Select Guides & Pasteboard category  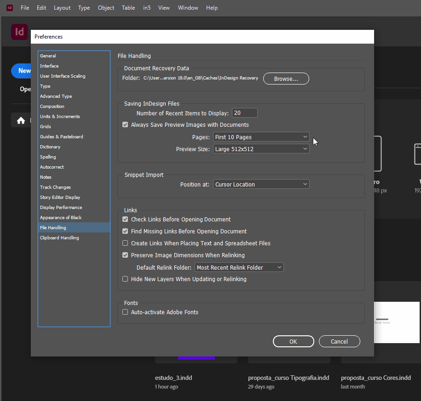coord(74,137)
